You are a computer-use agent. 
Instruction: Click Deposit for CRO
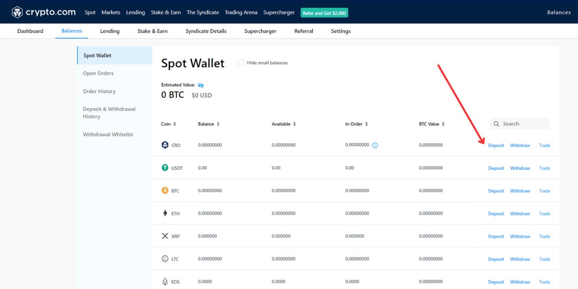tap(496, 145)
